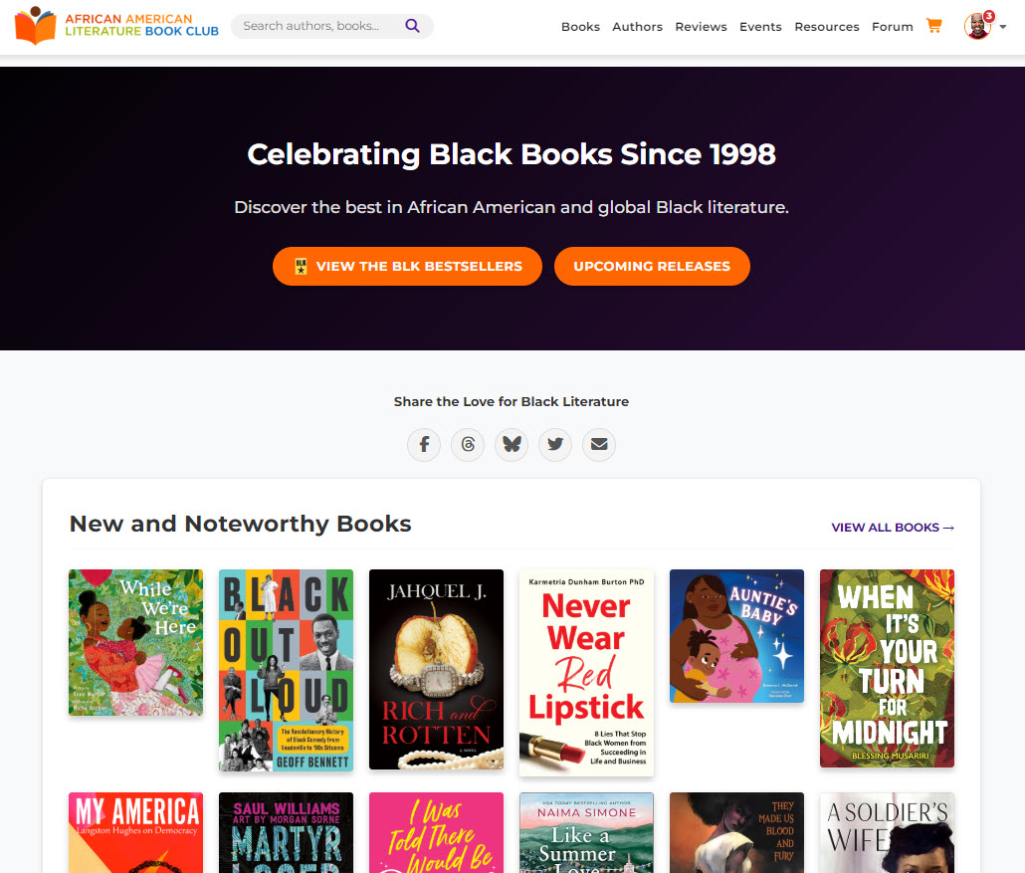
Task: Click the email envelope share icon
Action: coord(599,444)
